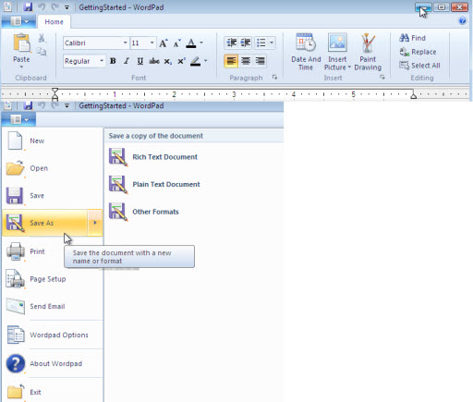Choose Exit from the file menu
Image resolution: width=473 pixels, height=402 pixels.
click(x=53, y=392)
